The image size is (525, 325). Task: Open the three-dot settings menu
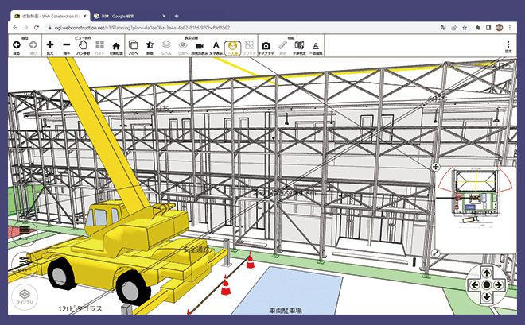[x=507, y=46]
